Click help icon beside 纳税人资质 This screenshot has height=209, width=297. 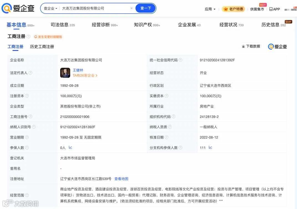[x=170, y=127]
